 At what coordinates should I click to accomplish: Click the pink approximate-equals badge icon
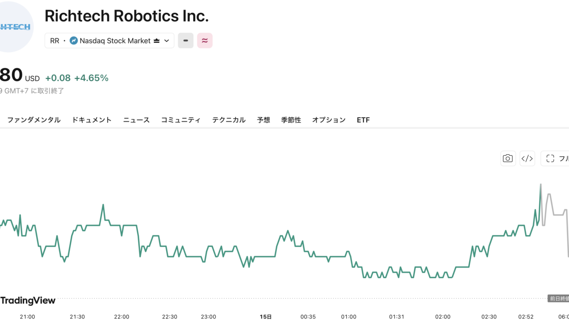click(205, 40)
